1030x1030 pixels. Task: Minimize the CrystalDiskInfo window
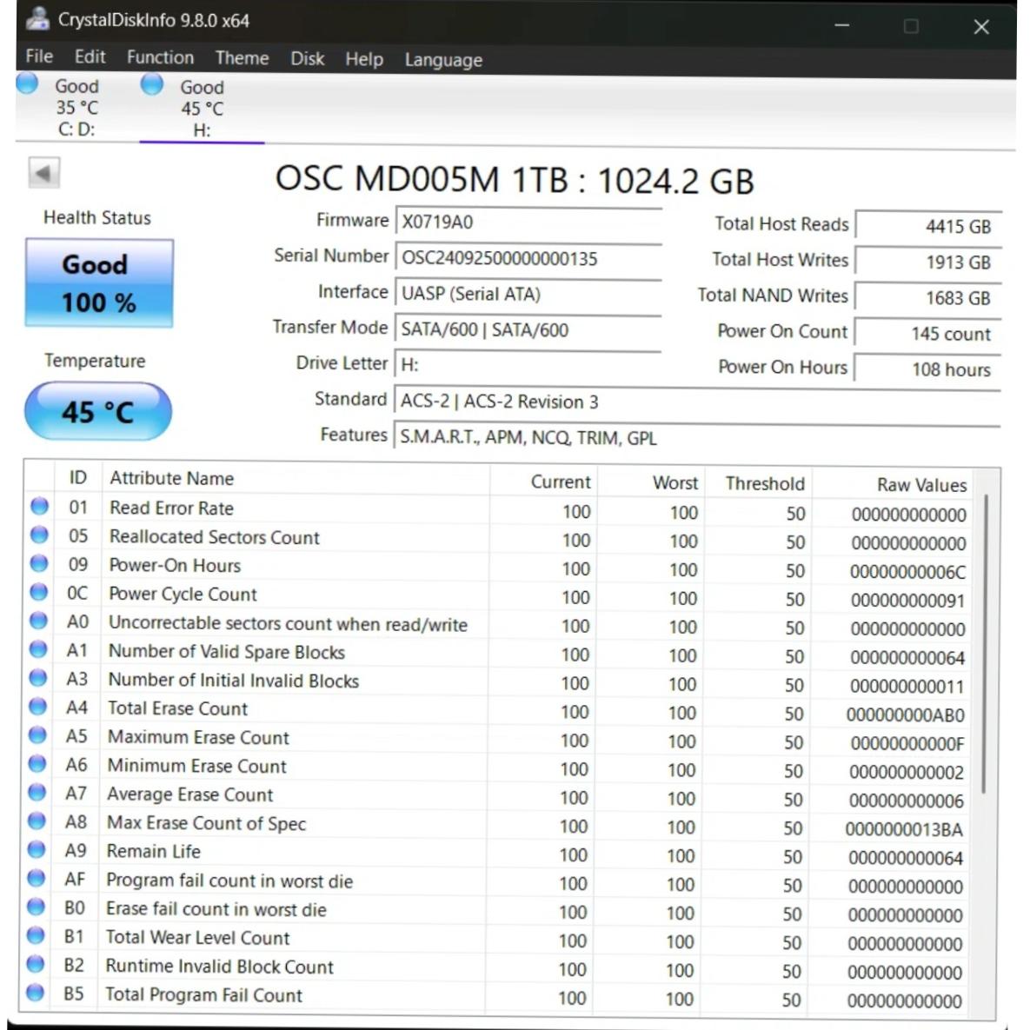(x=842, y=25)
